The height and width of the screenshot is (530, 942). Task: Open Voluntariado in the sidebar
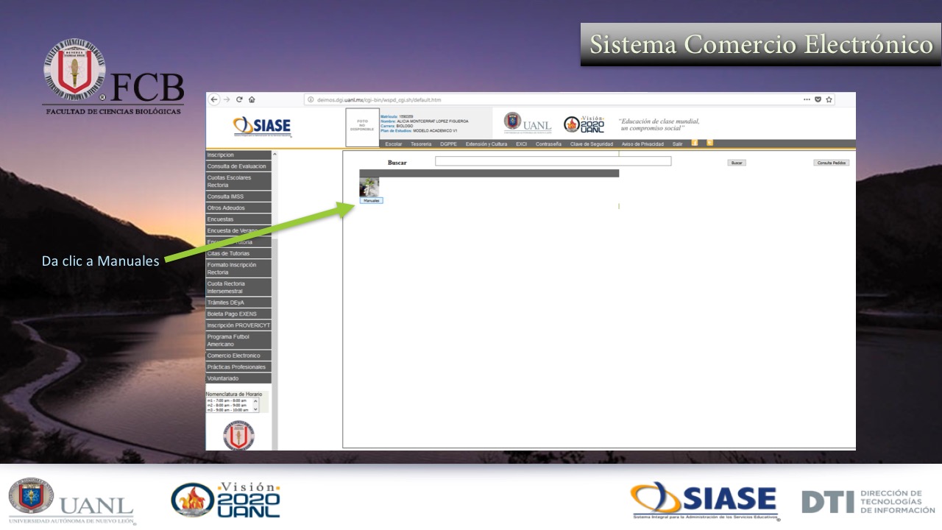[238, 378]
